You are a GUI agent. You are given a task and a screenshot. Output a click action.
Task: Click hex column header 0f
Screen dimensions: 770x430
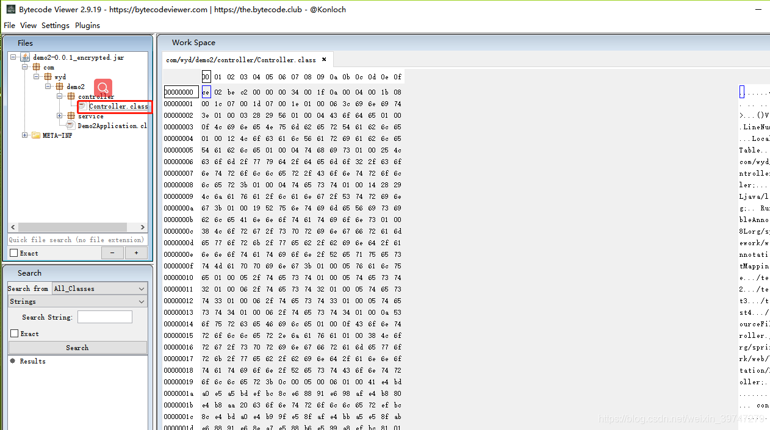(x=398, y=77)
